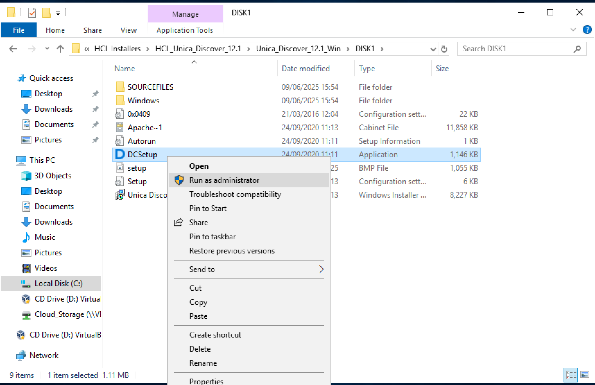This screenshot has width=595, height=385.
Task: Click the setup BMP file icon
Action: 119,168
